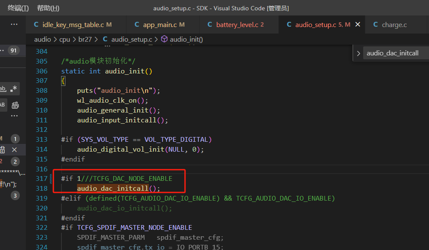
Task: Click the search result badge showing 1
Action: point(15,139)
